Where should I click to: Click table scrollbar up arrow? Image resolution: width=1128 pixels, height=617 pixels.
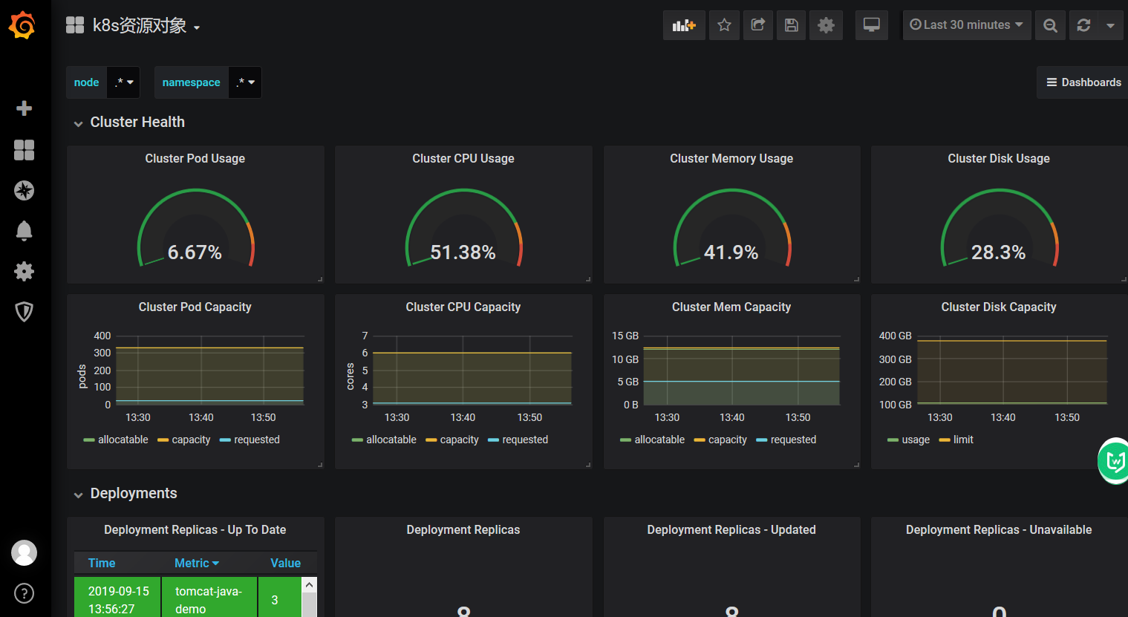pyautogui.click(x=310, y=585)
